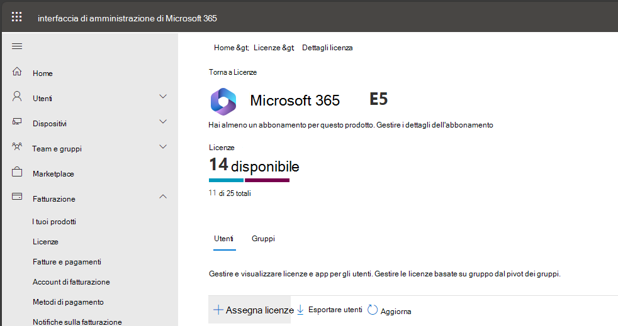This screenshot has height=326, width=618.
Task: Click the 14 disponibile license count
Action: (254, 165)
